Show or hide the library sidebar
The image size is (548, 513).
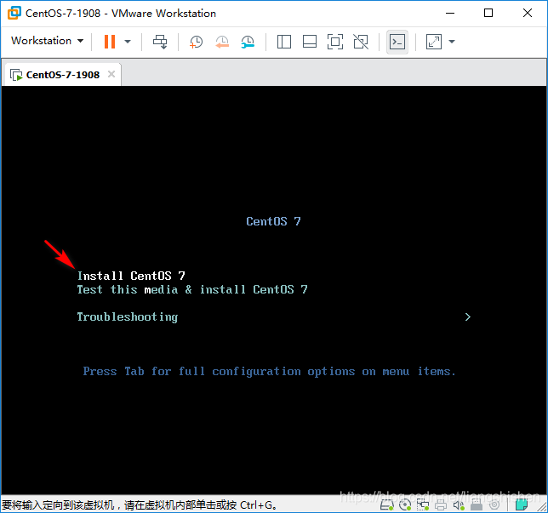point(284,42)
